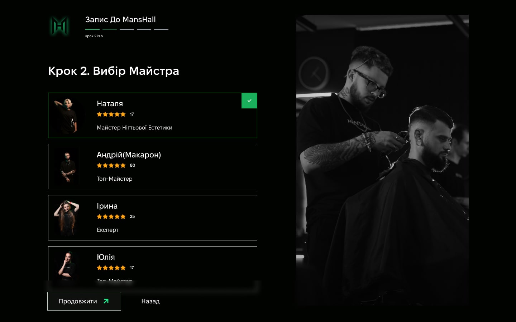Viewport: 516px width, 322px height.
Task: Click the Назад link
Action: (150, 301)
